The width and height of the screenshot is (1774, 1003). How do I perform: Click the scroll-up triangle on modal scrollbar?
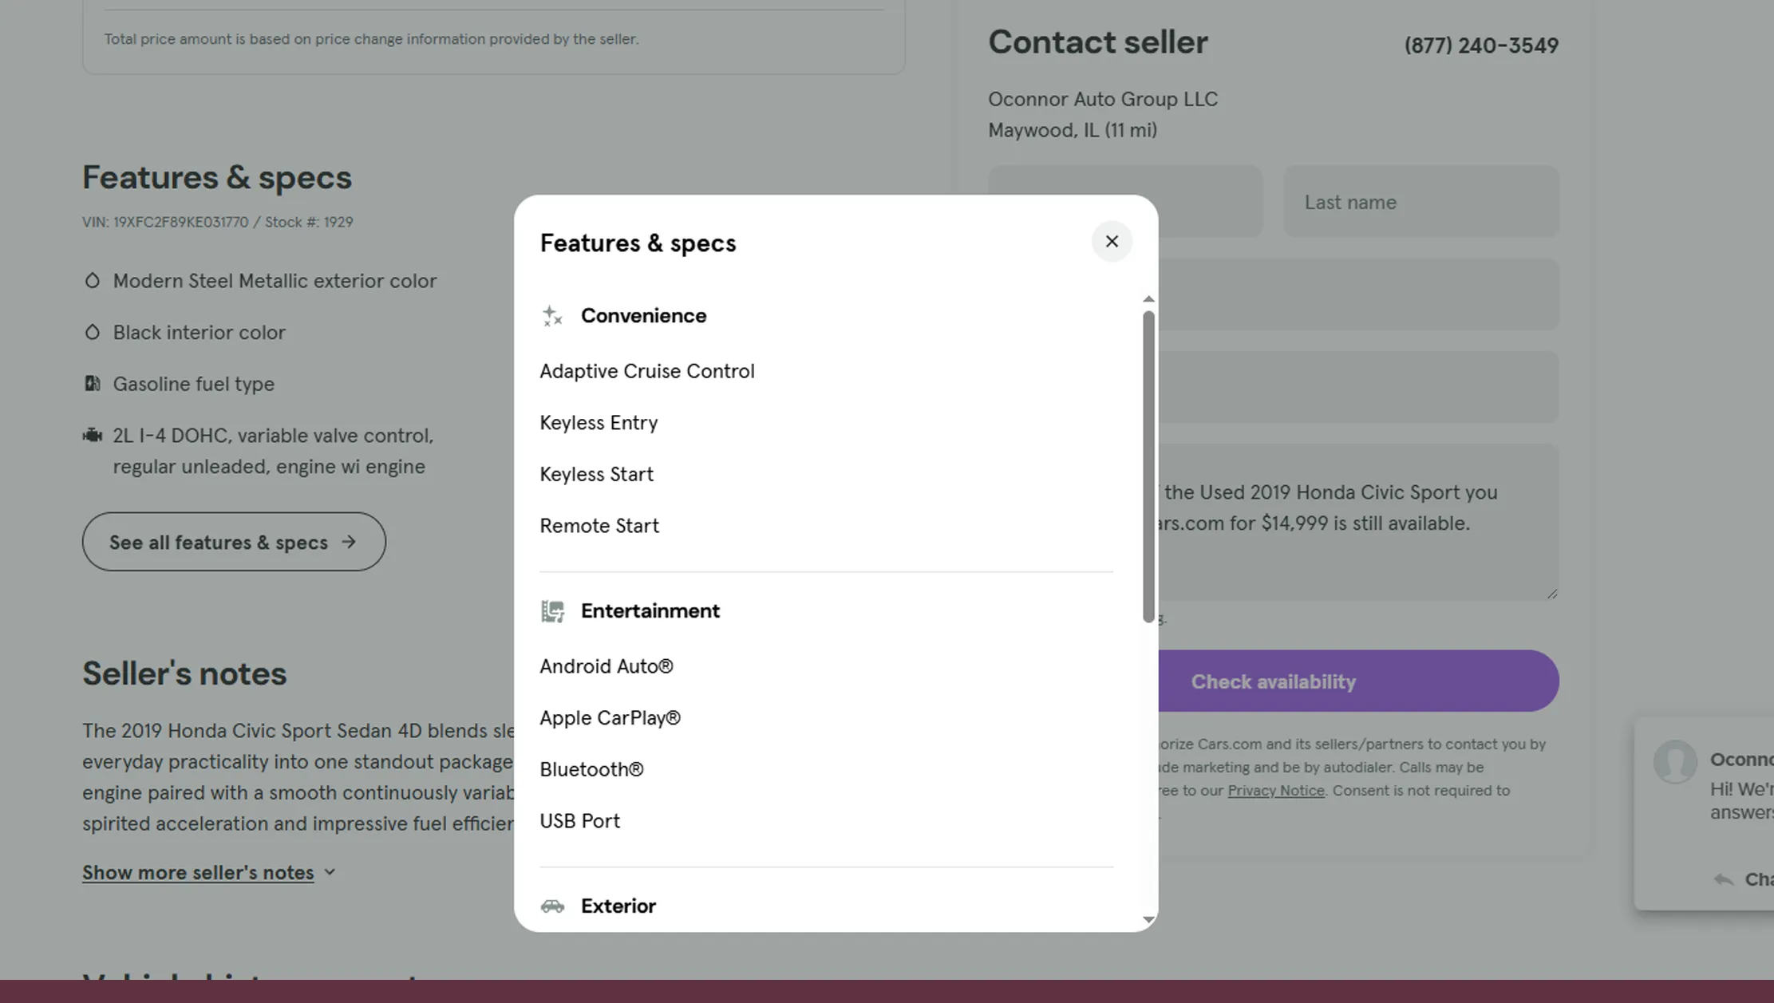click(x=1148, y=299)
